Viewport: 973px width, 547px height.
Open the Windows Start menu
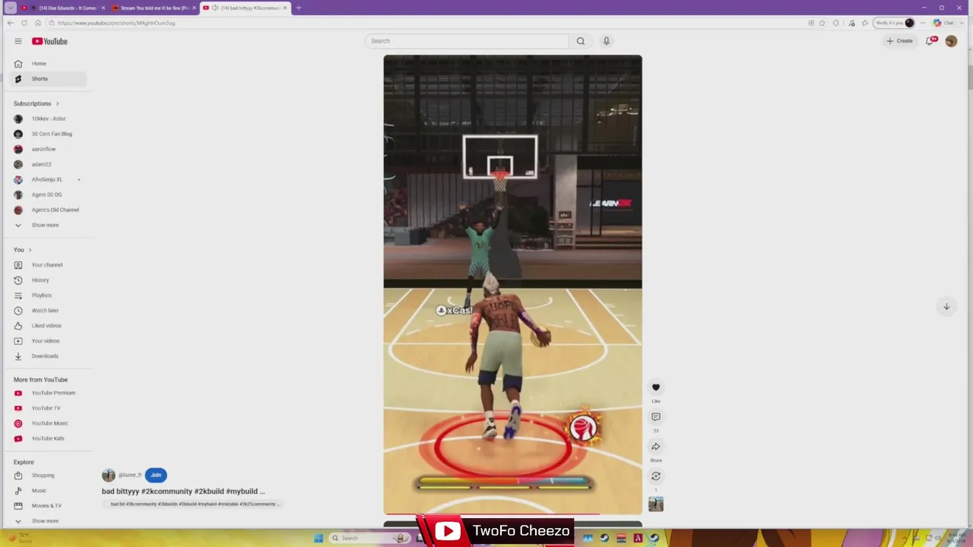click(x=319, y=538)
